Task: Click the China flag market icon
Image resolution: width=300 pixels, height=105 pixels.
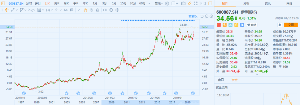Action: pos(218,25)
